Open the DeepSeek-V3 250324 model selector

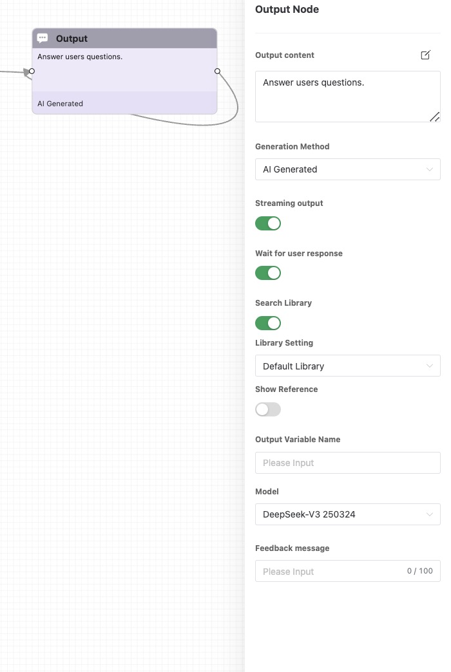347,514
